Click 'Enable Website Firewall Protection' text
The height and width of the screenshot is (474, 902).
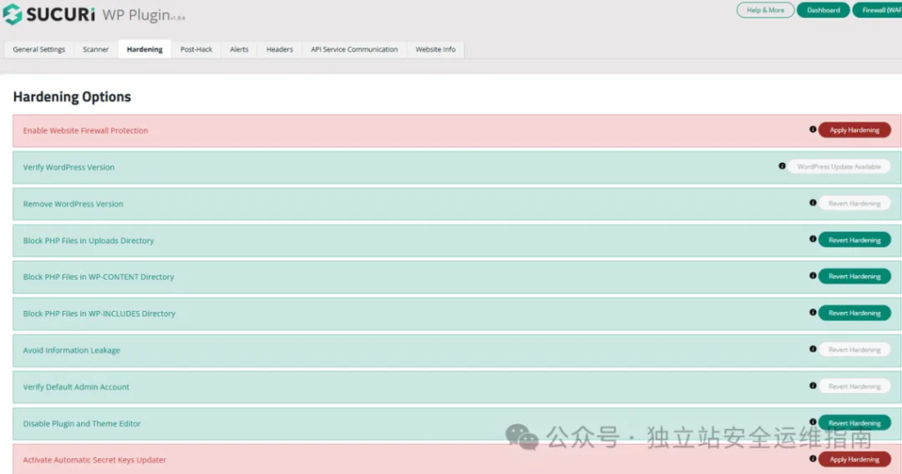[85, 130]
